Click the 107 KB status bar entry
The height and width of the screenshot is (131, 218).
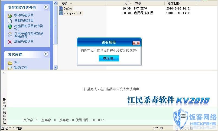158,128
